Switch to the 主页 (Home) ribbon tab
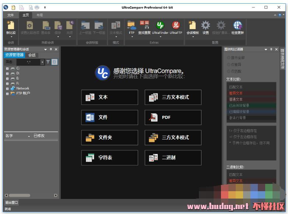 tap(25, 15)
